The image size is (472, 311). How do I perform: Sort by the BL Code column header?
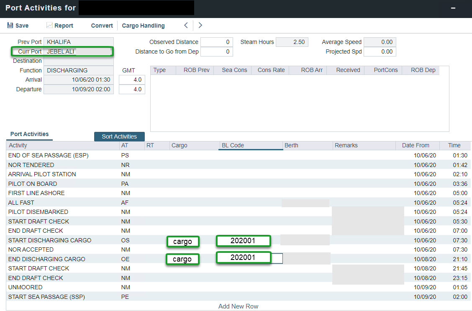pyautogui.click(x=251, y=145)
